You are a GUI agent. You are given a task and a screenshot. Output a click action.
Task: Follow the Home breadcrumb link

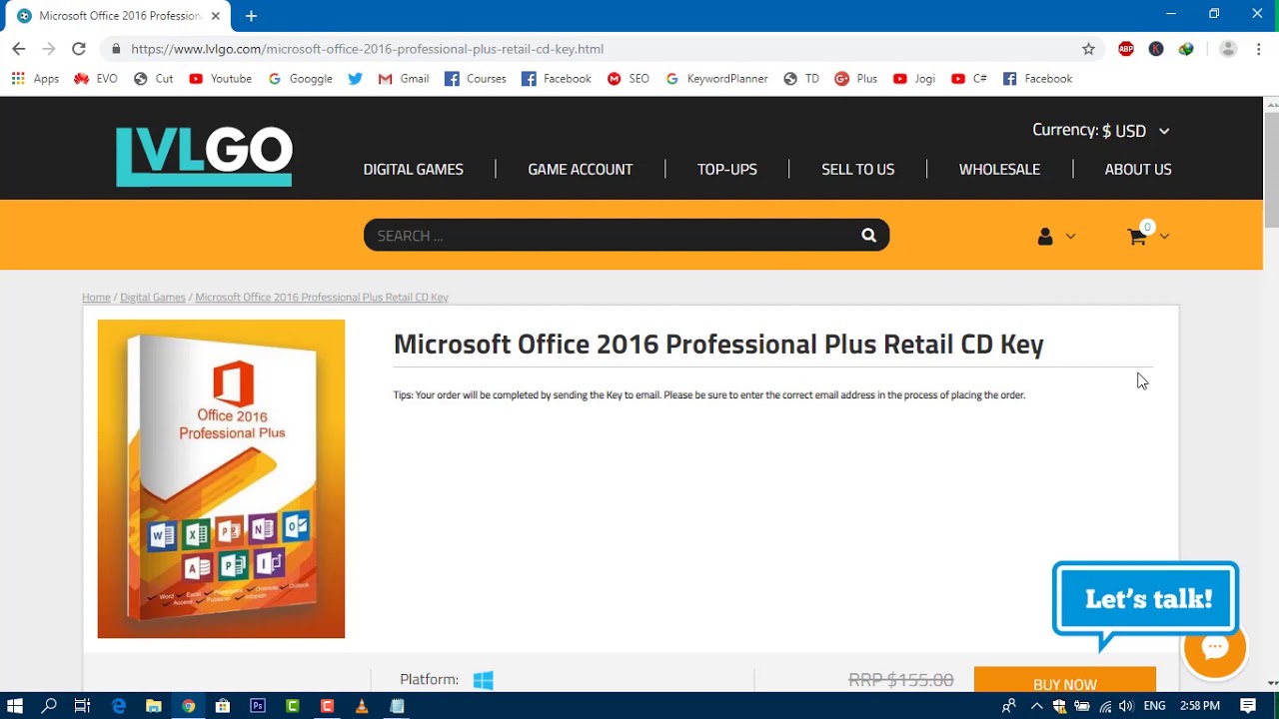coord(96,298)
